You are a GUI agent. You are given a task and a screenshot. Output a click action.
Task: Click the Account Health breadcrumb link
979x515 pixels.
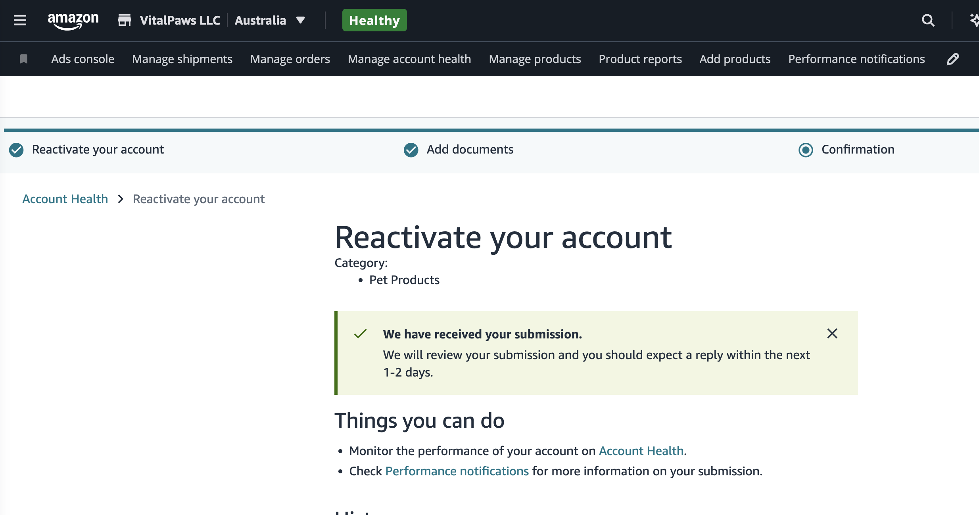pos(65,199)
